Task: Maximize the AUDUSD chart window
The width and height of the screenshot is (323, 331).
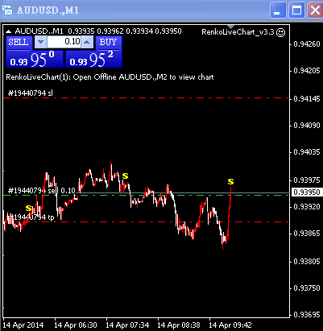Action: pyautogui.click(x=296, y=10)
